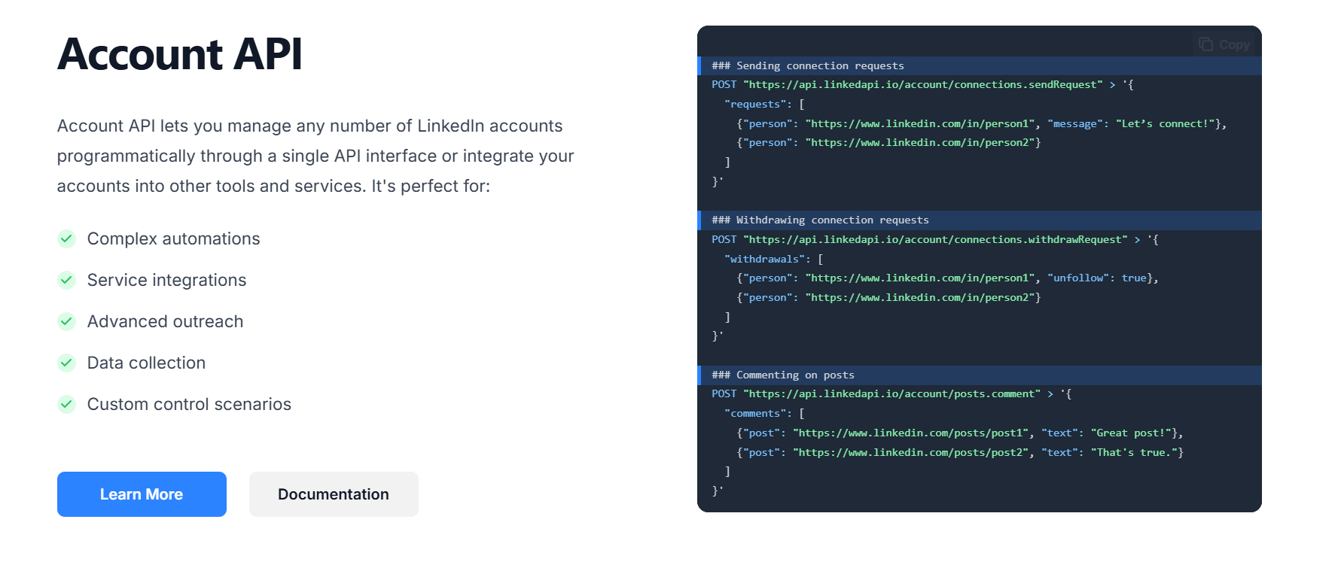Click the green checkmark beside Complex automations
Viewport: 1338px width, 571px height.
67,238
